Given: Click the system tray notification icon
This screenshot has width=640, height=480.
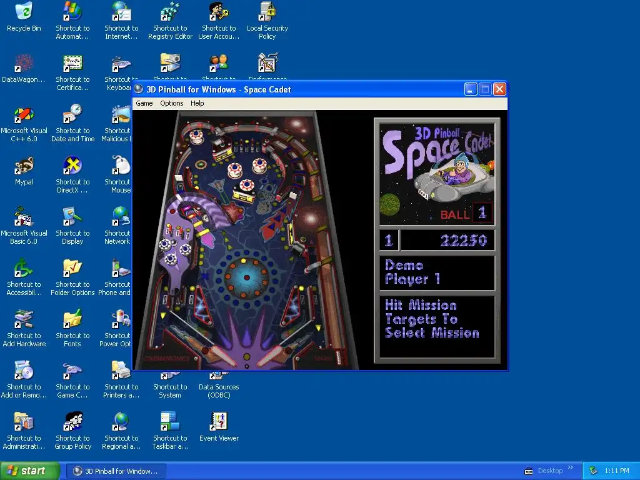Looking at the screenshot, I should [593, 471].
